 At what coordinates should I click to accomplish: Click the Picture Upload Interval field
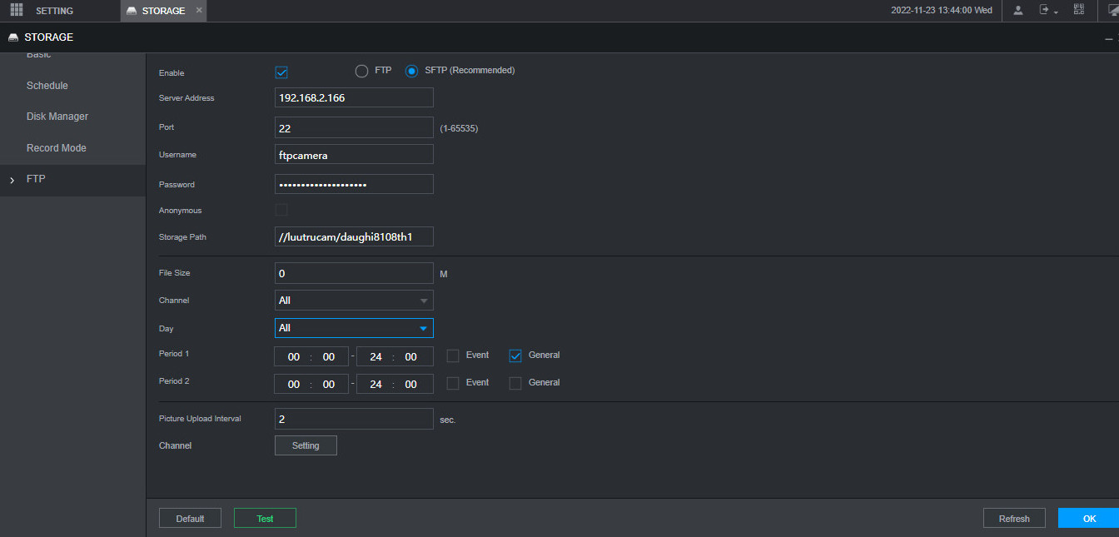[x=354, y=419]
